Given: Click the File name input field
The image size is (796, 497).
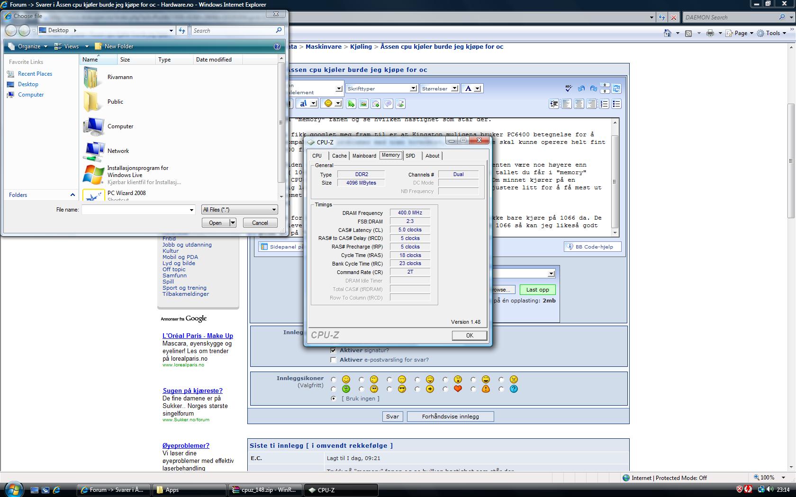Looking at the screenshot, I should (x=135, y=210).
